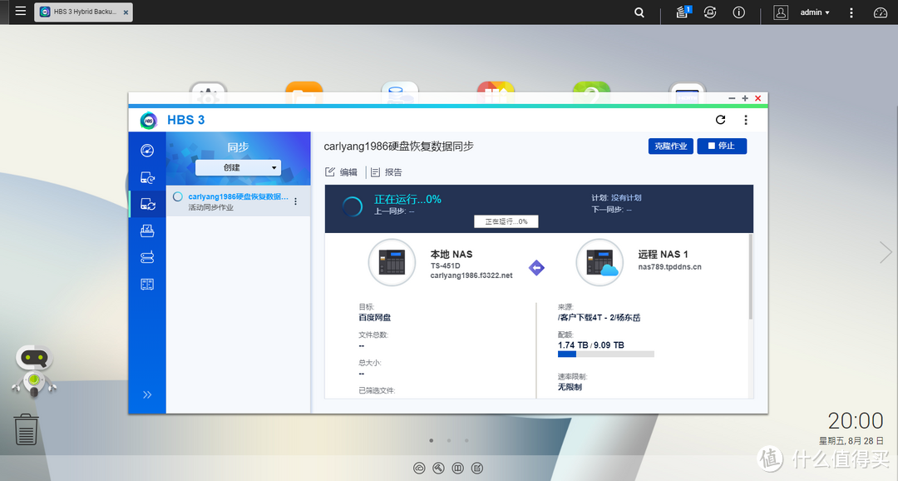The image size is (898, 481).
Task: Click the 无限制 rate limit value
Action: (x=570, y=387)
